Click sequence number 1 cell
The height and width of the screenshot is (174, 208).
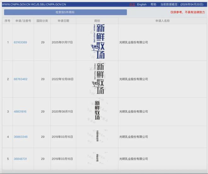click(8, 42)
